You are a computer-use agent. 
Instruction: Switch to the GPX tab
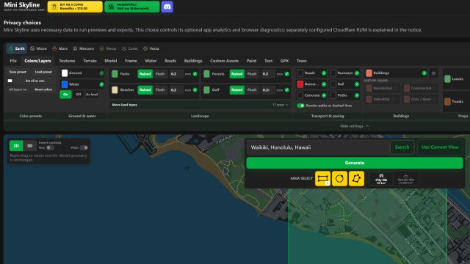pos(284,61)
